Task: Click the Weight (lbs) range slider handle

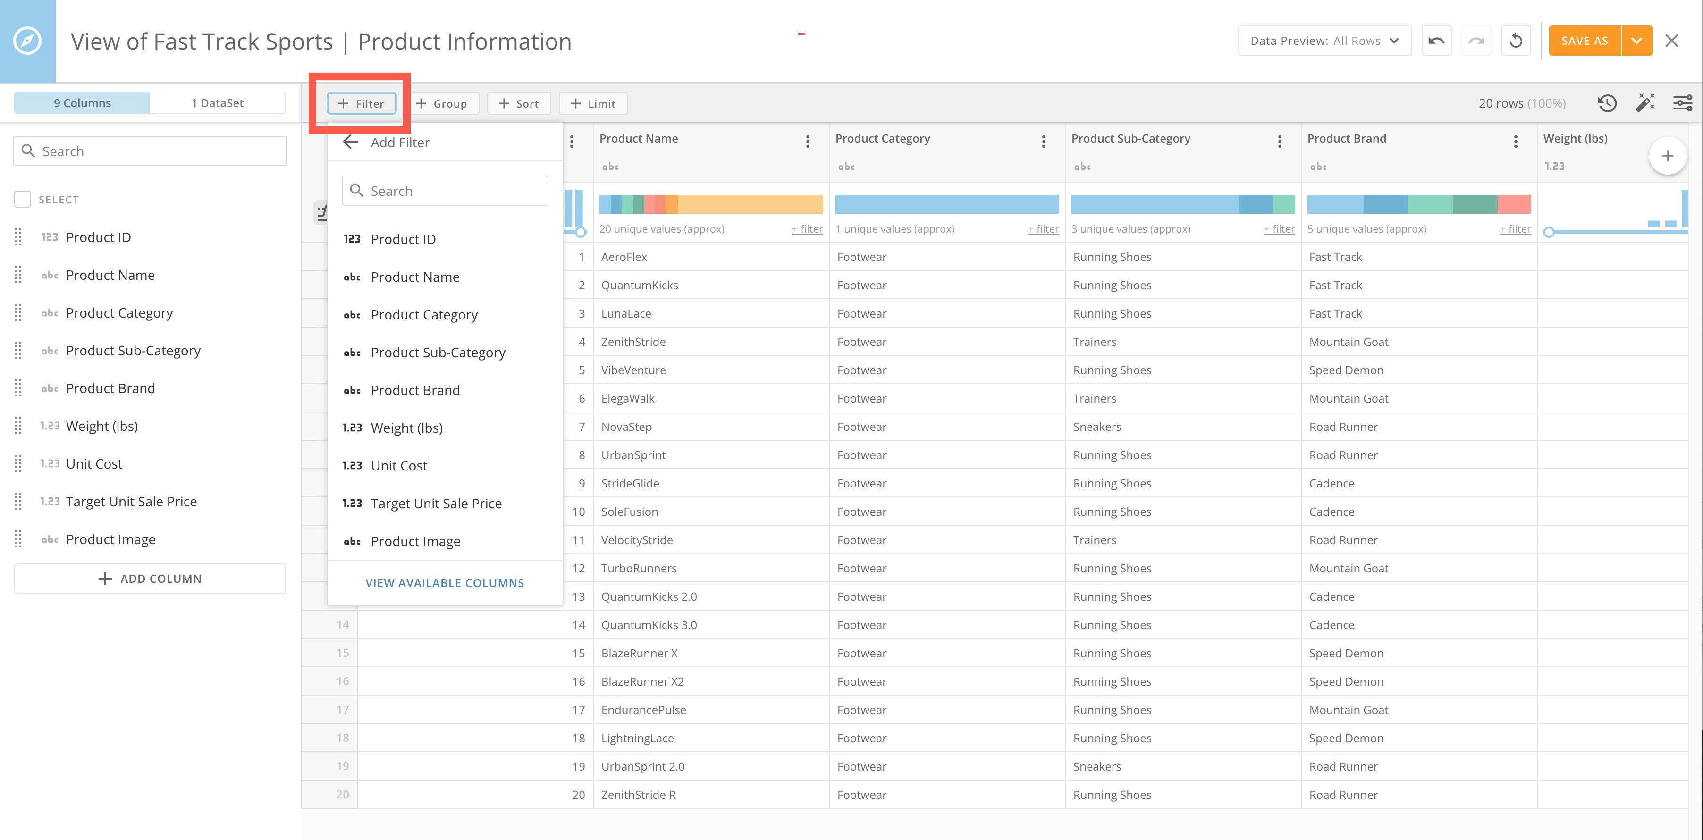Action: coord(1549,232)
